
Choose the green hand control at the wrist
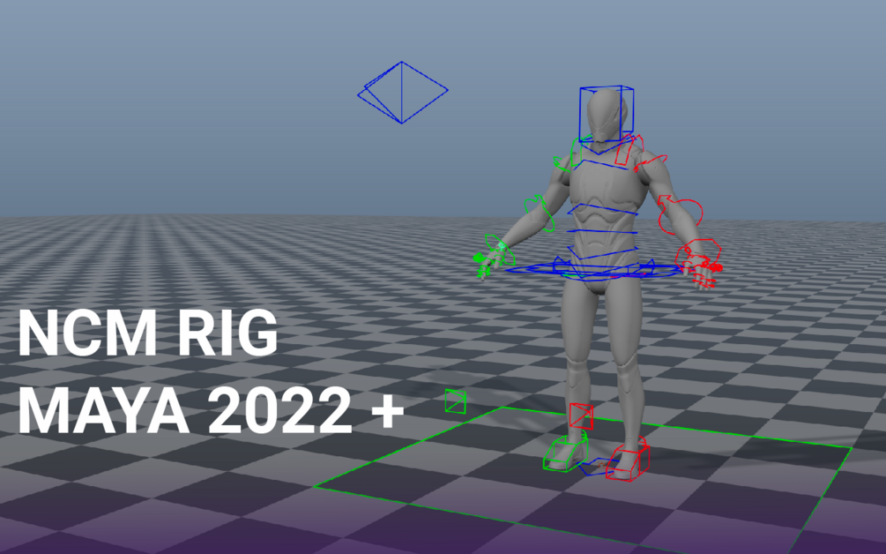coord(500,250)
